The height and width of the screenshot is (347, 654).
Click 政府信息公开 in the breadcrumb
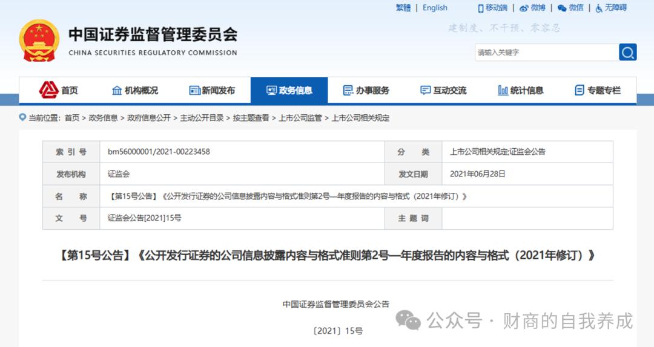(149, 118)
